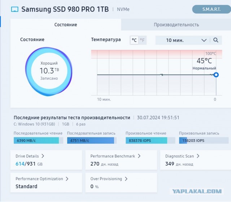The image size is (231, 202).
Task: Select Fahrenheit temperature unit
Action: pyautogui.click(x=142, y=40)
